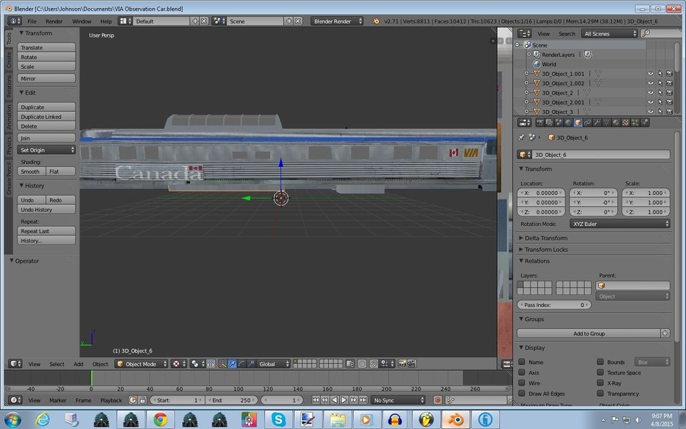Toggle renderability camera for 3D_Object_2.001

pyautogui.click(x=669, y=103)
